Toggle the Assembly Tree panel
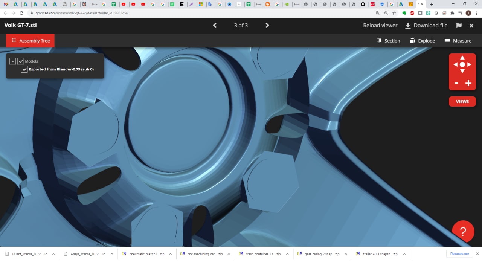Image resolution: width=482 pixels, height=261 pixels. [30, 41]
